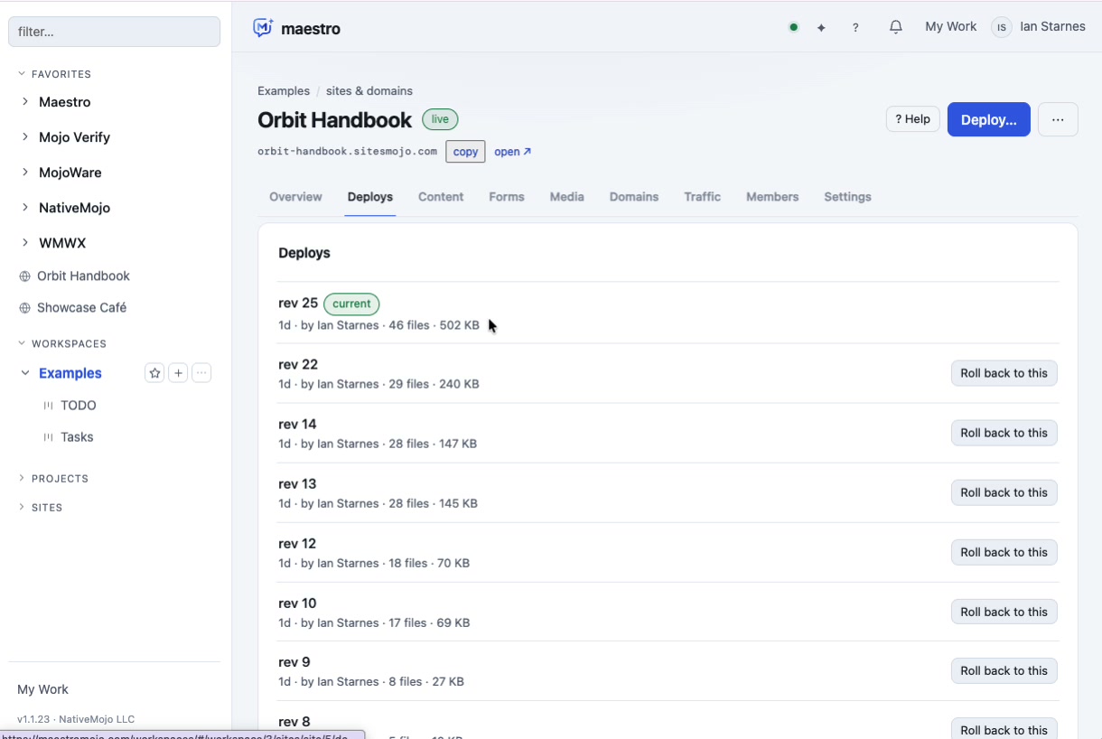Roll back to rev 10
Viewport: 1102px width, 739px height.
click(1004, 612)
